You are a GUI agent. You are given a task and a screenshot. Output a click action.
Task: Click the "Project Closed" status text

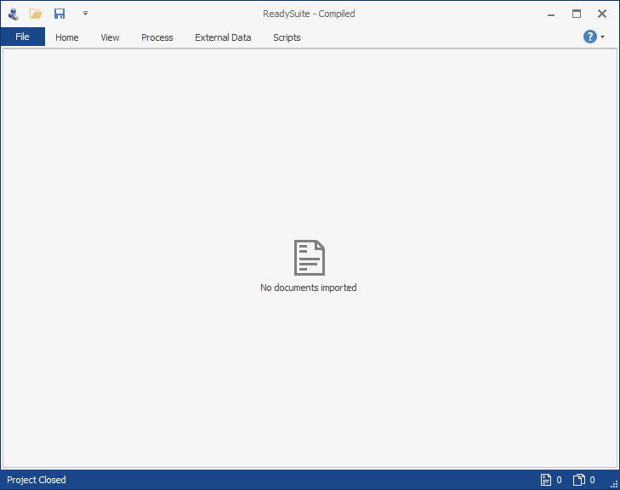click(37, 480)
